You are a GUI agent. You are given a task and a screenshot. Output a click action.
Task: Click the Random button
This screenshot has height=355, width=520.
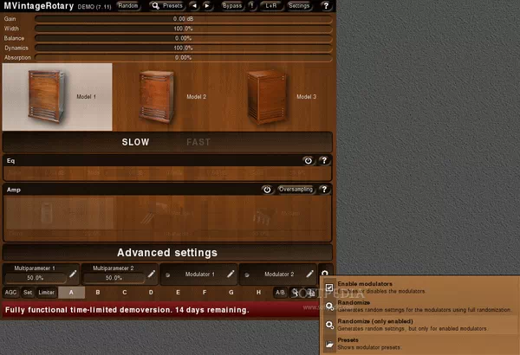pyautogui.click(x=128, y=6)
